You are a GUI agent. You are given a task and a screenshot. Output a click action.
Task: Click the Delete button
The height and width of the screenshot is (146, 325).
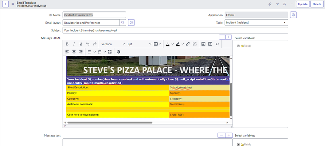[317, 4]
